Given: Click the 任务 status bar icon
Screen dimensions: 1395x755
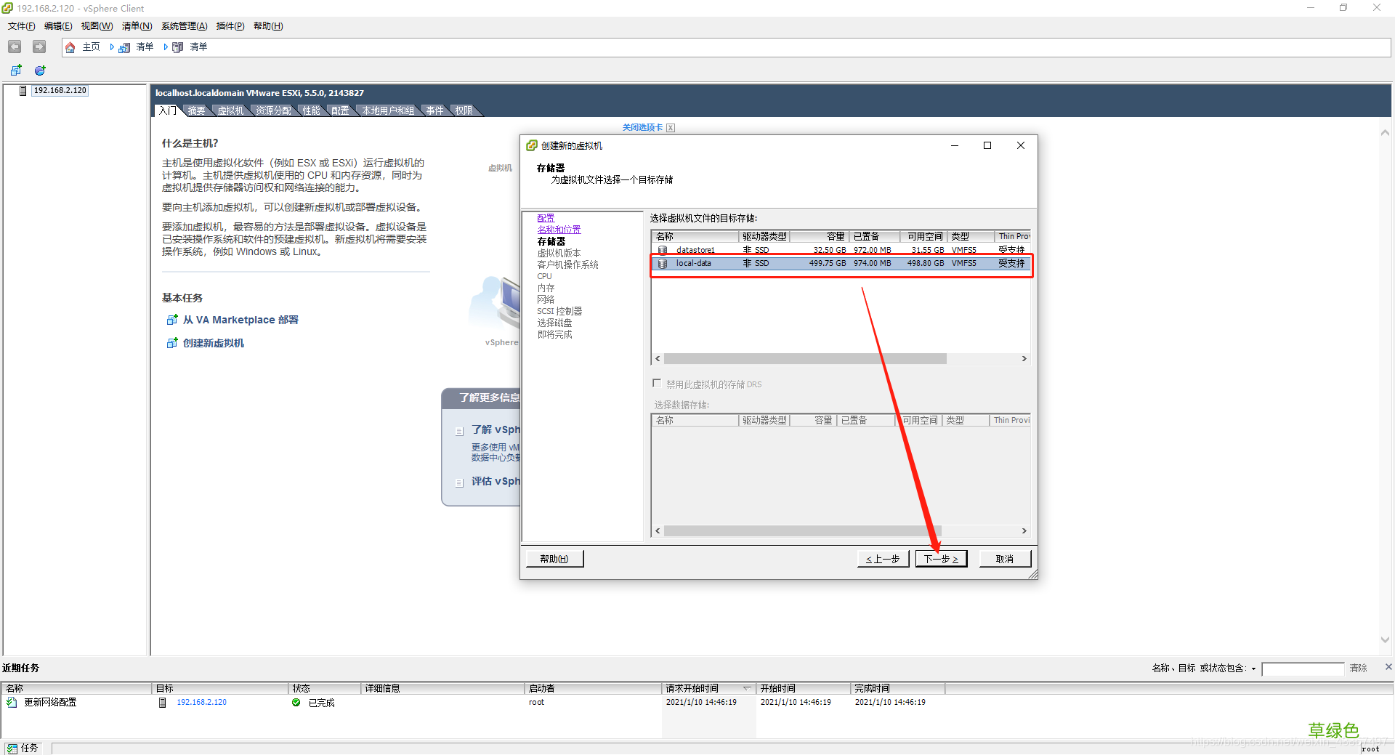Looking at the screenshot, I should [x=12, y=748].
